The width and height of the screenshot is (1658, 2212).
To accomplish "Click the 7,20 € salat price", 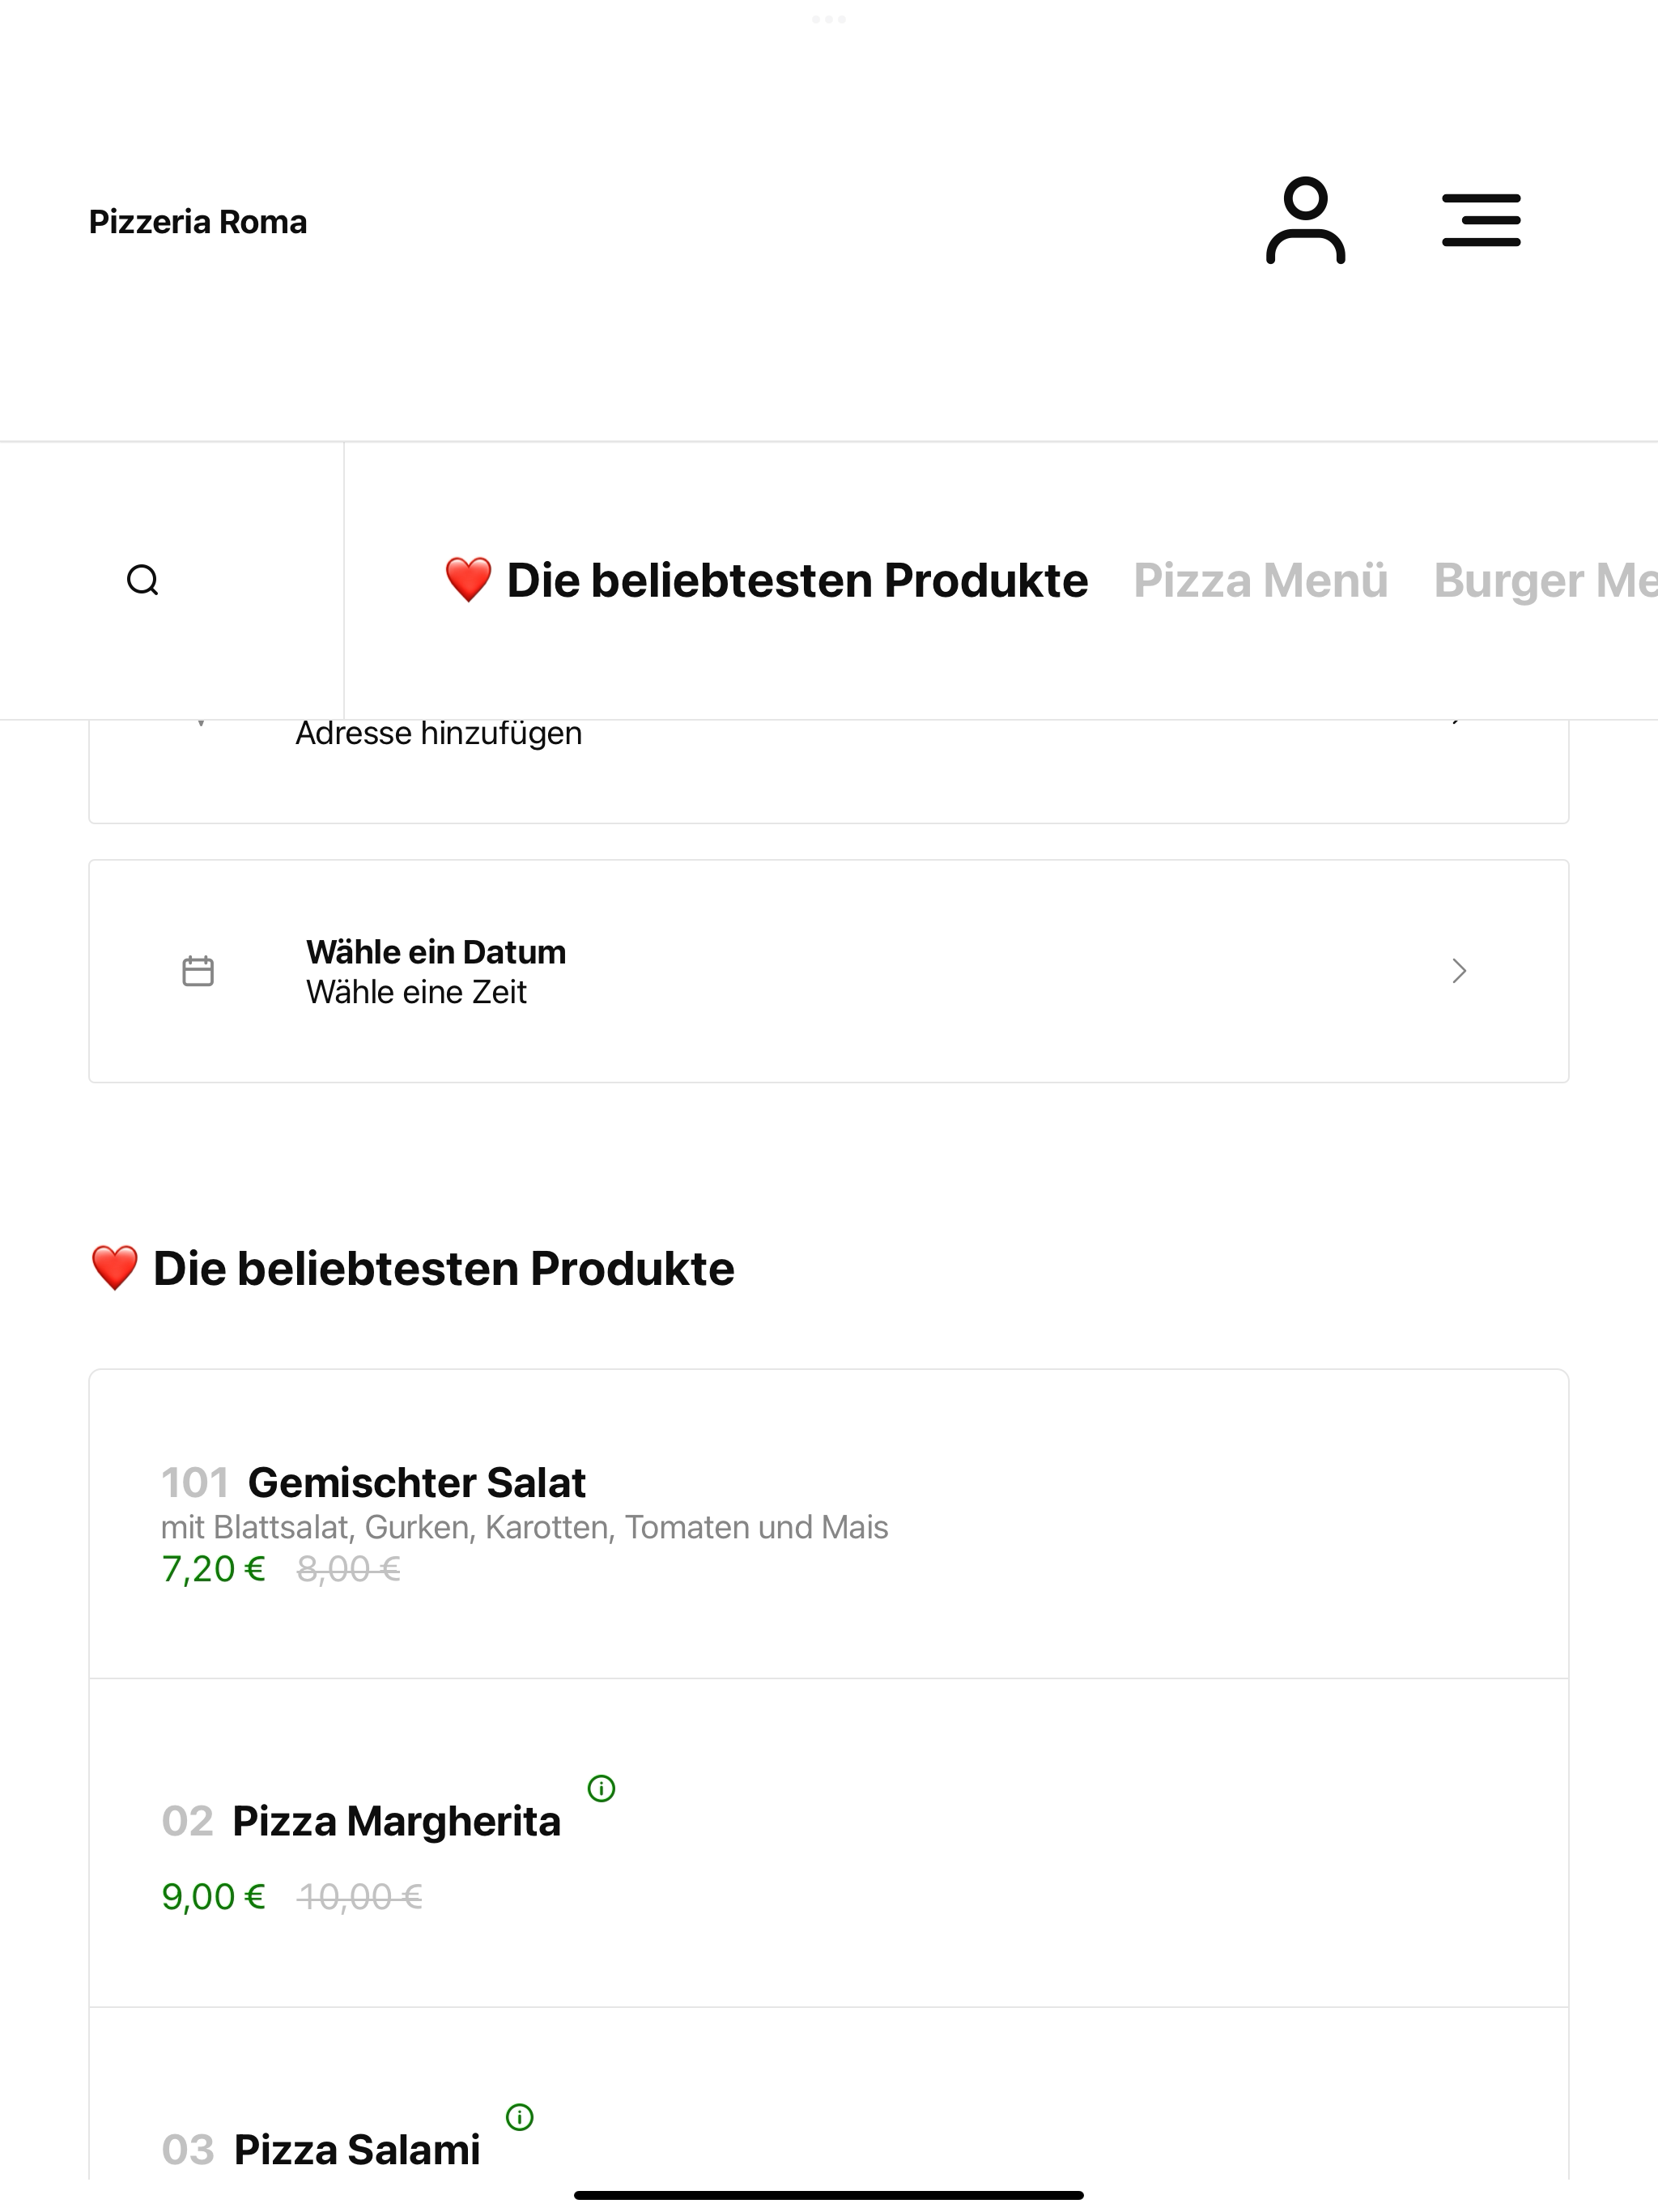I will pyautogui.click(x=214, y=1569).
